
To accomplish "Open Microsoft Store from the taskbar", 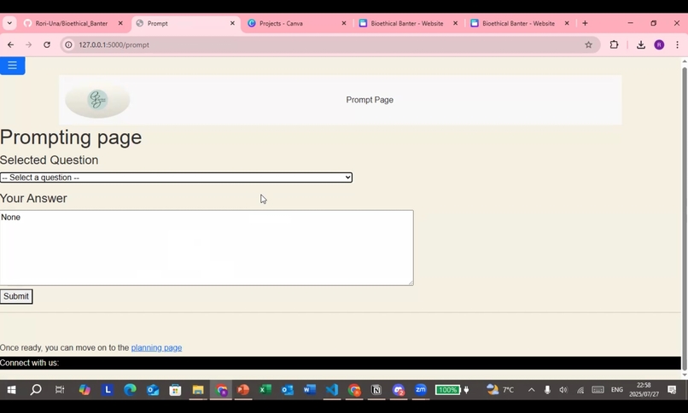I will click(175, 390).
